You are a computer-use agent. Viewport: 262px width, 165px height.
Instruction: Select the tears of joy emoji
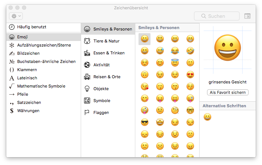click(x=175, y=51)
